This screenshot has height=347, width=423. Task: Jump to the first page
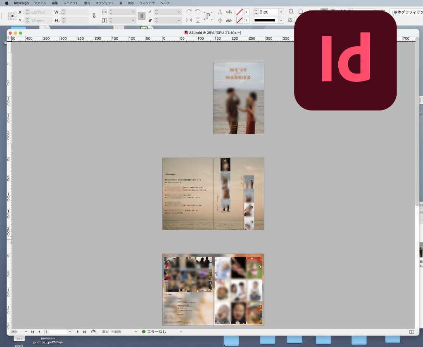click(33, 332)
